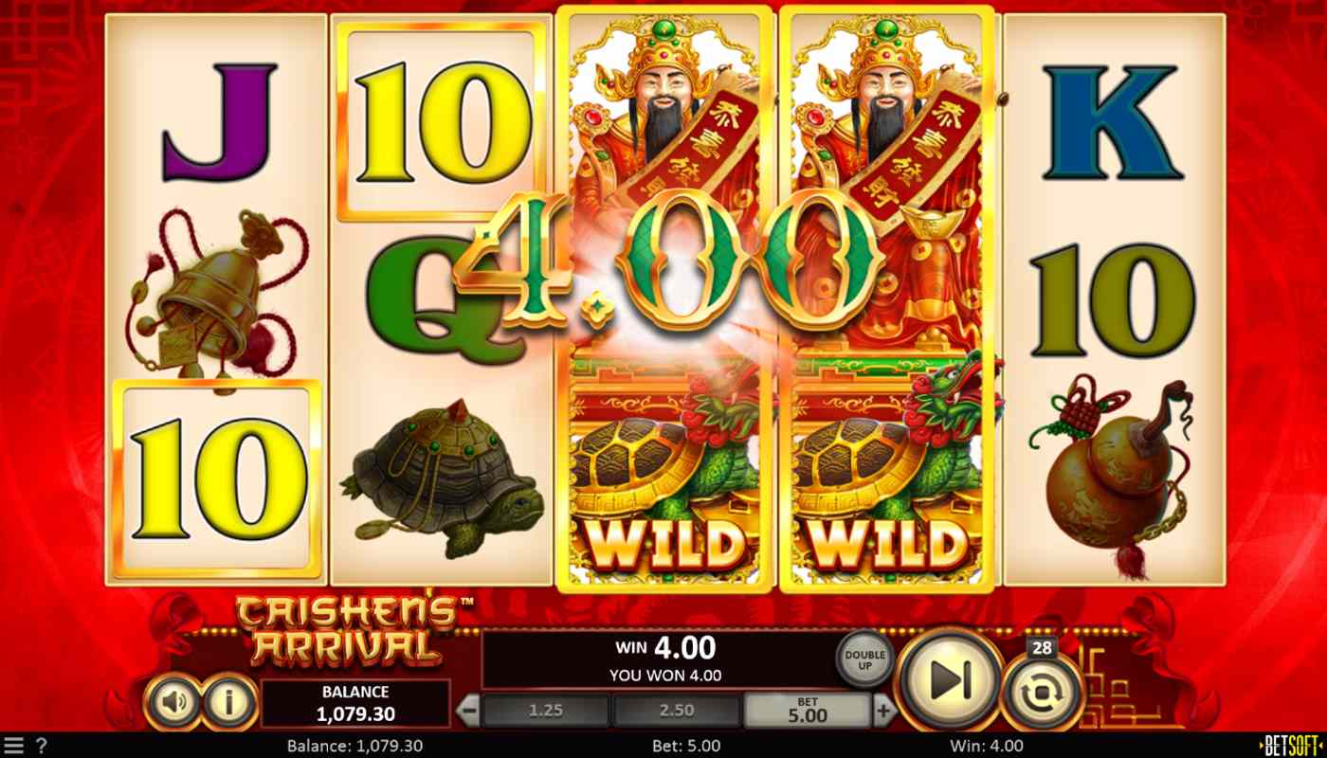Increase bet with the plus button
The width and height of the screenshot is (1327, 758).
point(883,710)
